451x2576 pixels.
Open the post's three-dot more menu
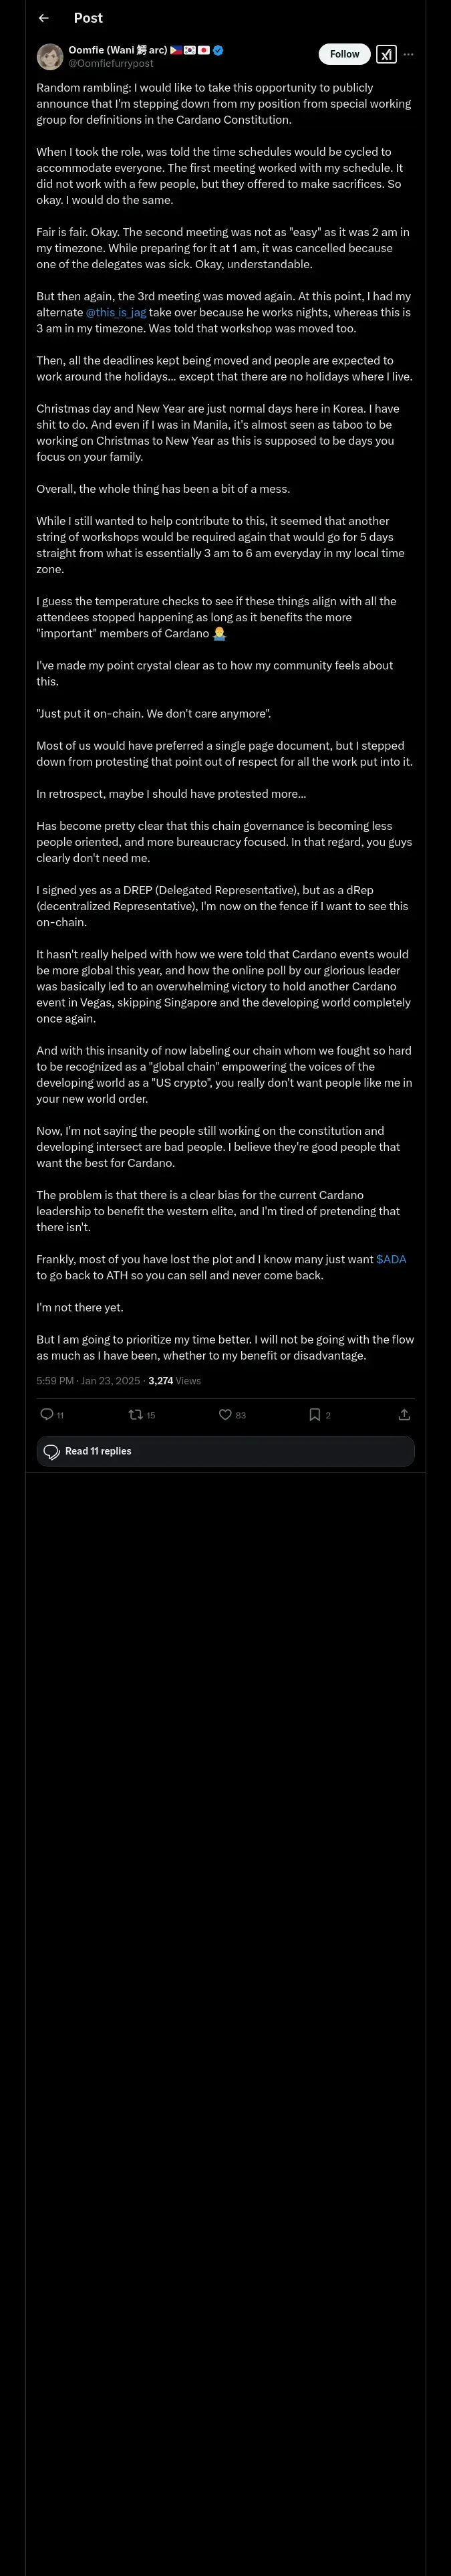[x=408, y=54]
